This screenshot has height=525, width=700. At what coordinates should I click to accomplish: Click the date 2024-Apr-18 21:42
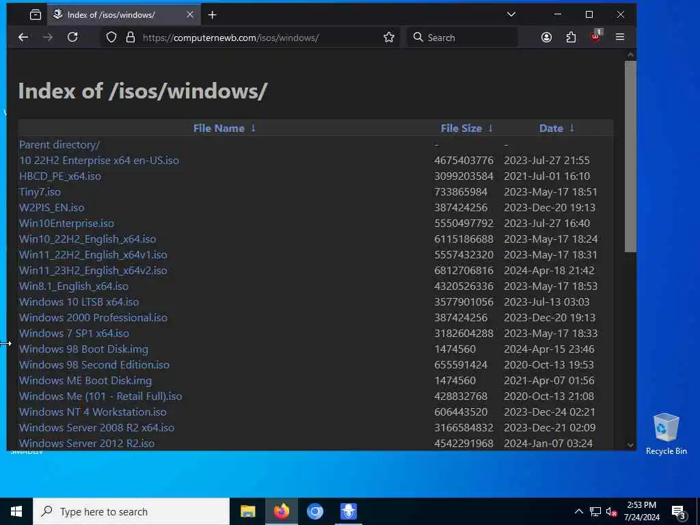point(549,271)
